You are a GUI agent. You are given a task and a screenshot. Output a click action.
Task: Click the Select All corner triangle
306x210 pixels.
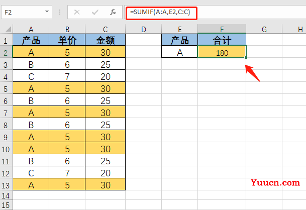pyautogui.click(x=8, y=29)
